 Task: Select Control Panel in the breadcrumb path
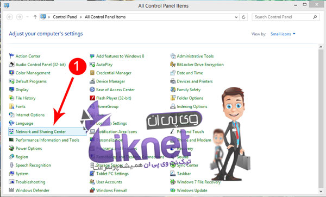pyautogui.click(x=65, y=17)
